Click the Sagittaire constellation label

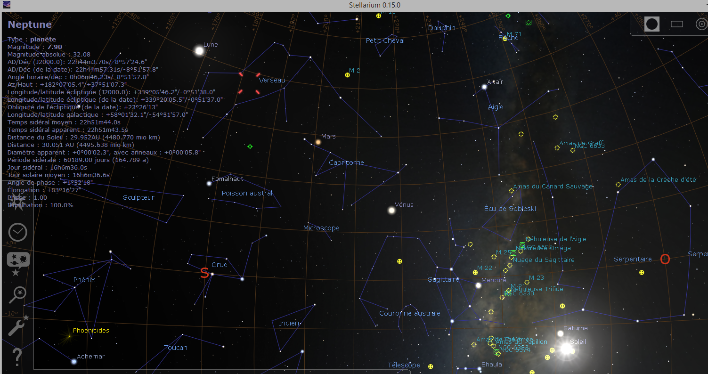tap(443, 279)
